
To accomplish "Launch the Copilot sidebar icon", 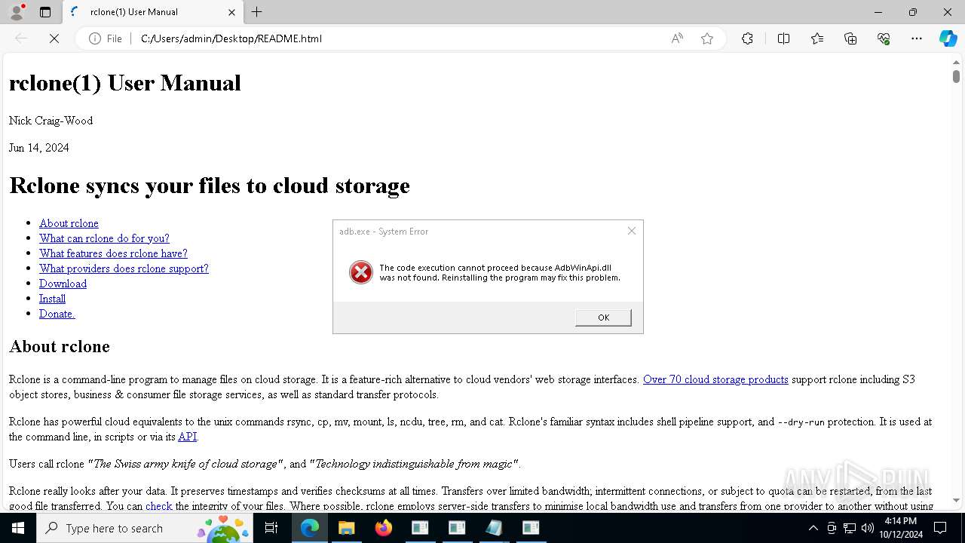I will point(948,38).
